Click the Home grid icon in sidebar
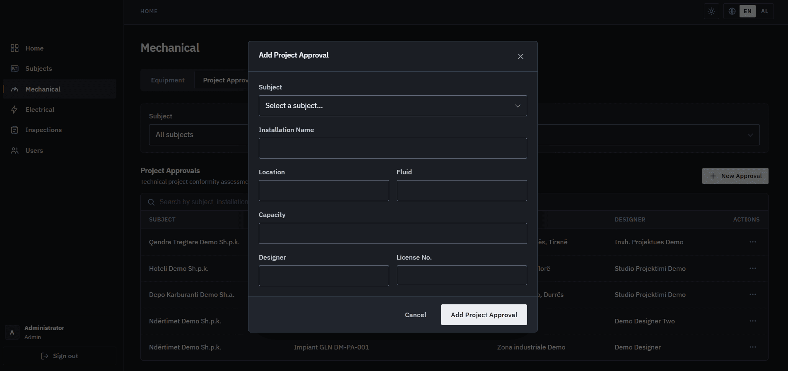This screenshot has width=788, height=371. (x=14, y=48)
